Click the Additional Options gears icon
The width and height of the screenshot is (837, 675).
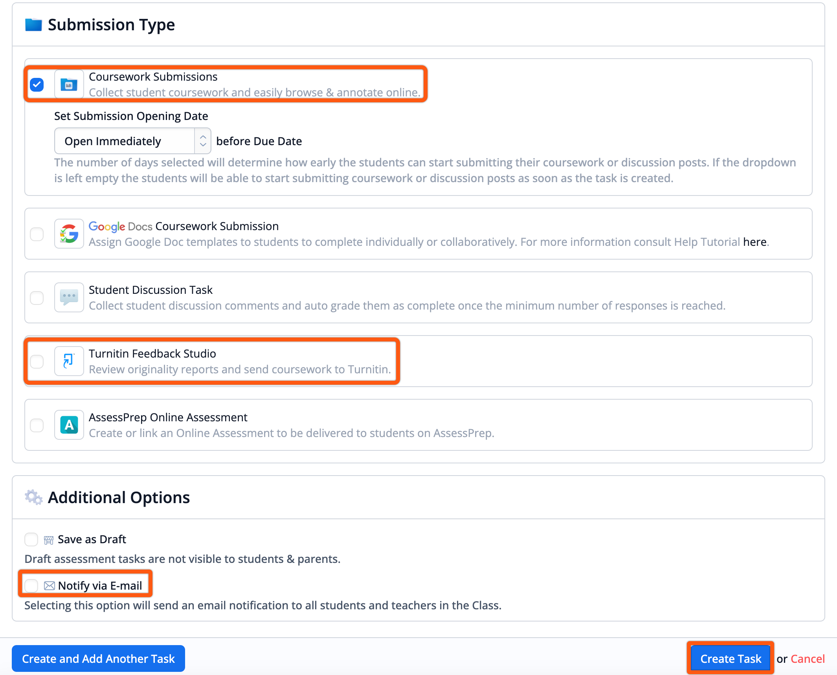33,498
